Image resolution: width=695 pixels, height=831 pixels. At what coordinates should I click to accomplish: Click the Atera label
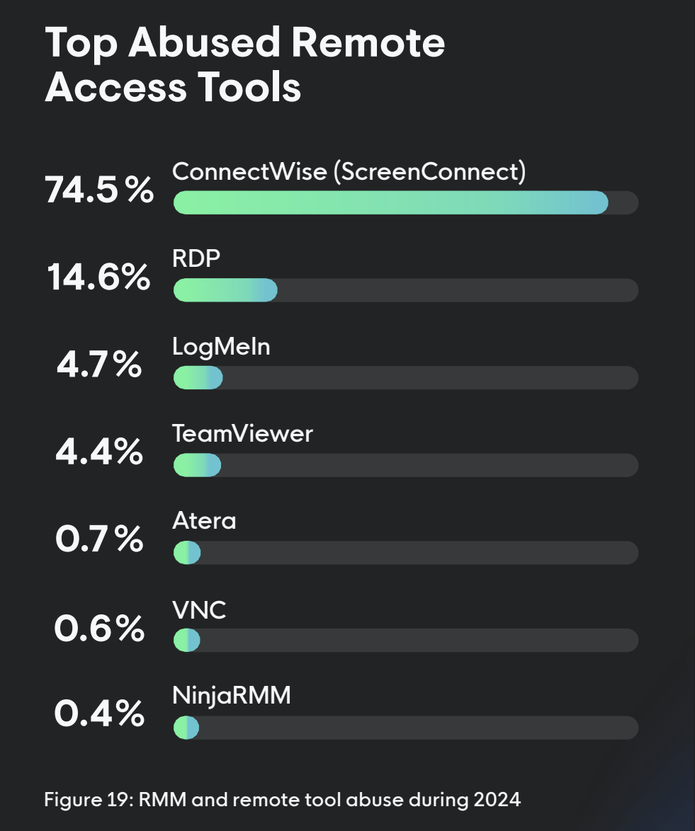tap(204, 521)
